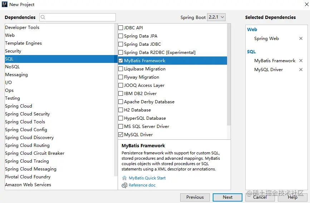This screenshot has height=203, width=310.
Task: Click the home icon beside MyBatis Quick Start
Action: pos(124,178)
